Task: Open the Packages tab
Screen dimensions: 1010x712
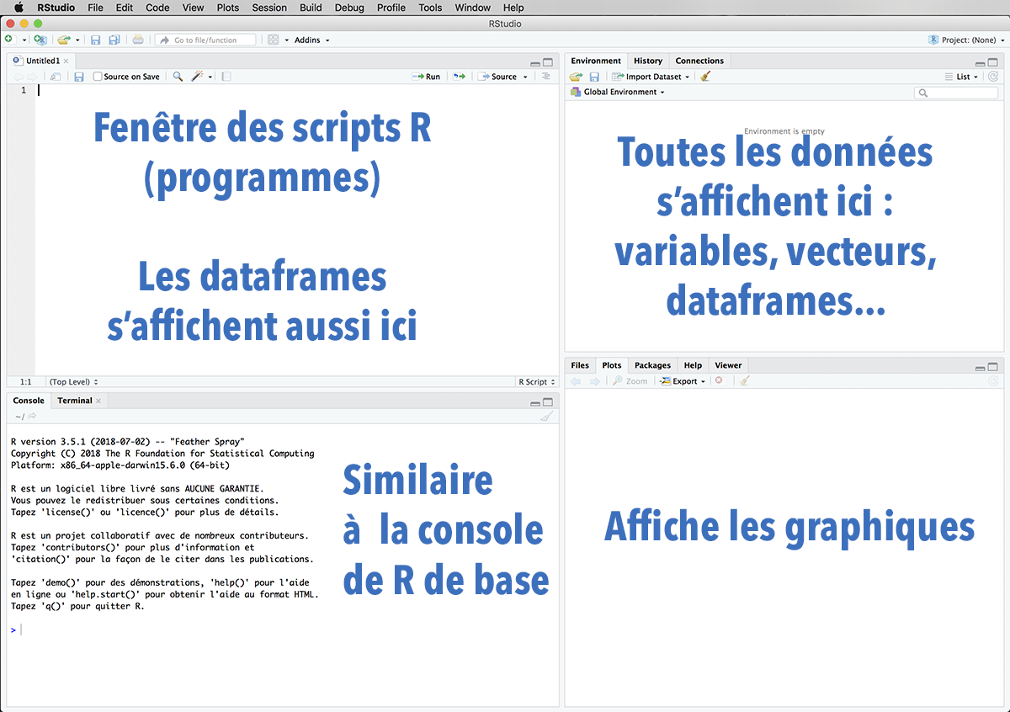Action: 652,365
